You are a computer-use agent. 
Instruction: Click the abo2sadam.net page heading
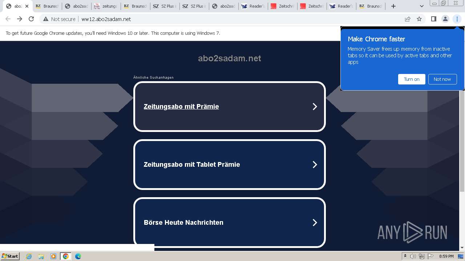coord(230,58)
